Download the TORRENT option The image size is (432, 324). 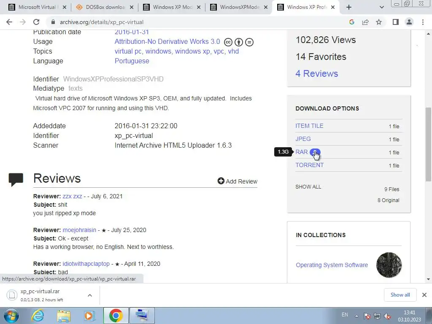coord(309,165)
